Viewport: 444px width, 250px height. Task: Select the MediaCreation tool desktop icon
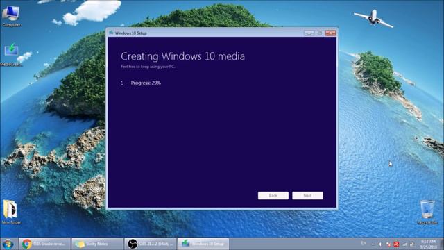[x=11, y=54]
